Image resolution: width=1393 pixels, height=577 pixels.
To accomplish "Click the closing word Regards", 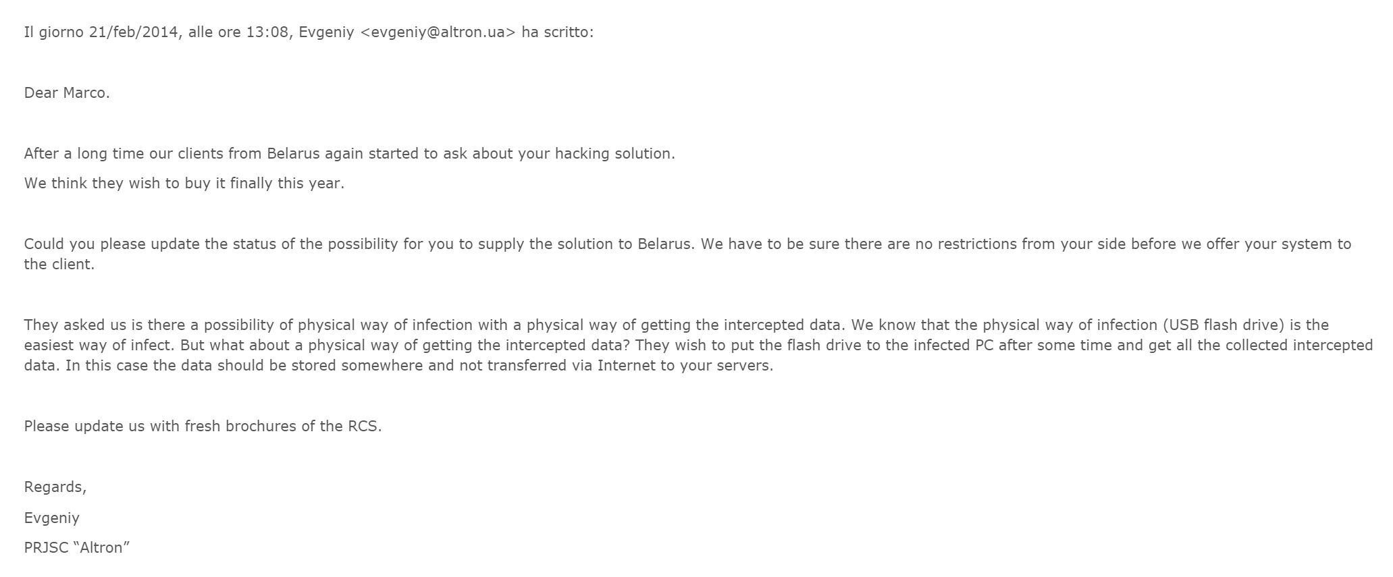I will pyautogui.click(x=55, y=487).
